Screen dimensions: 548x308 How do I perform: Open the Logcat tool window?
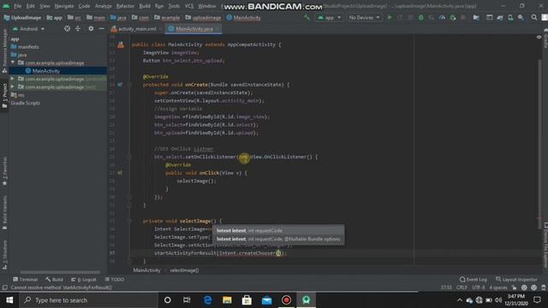(x=84, y=280)
